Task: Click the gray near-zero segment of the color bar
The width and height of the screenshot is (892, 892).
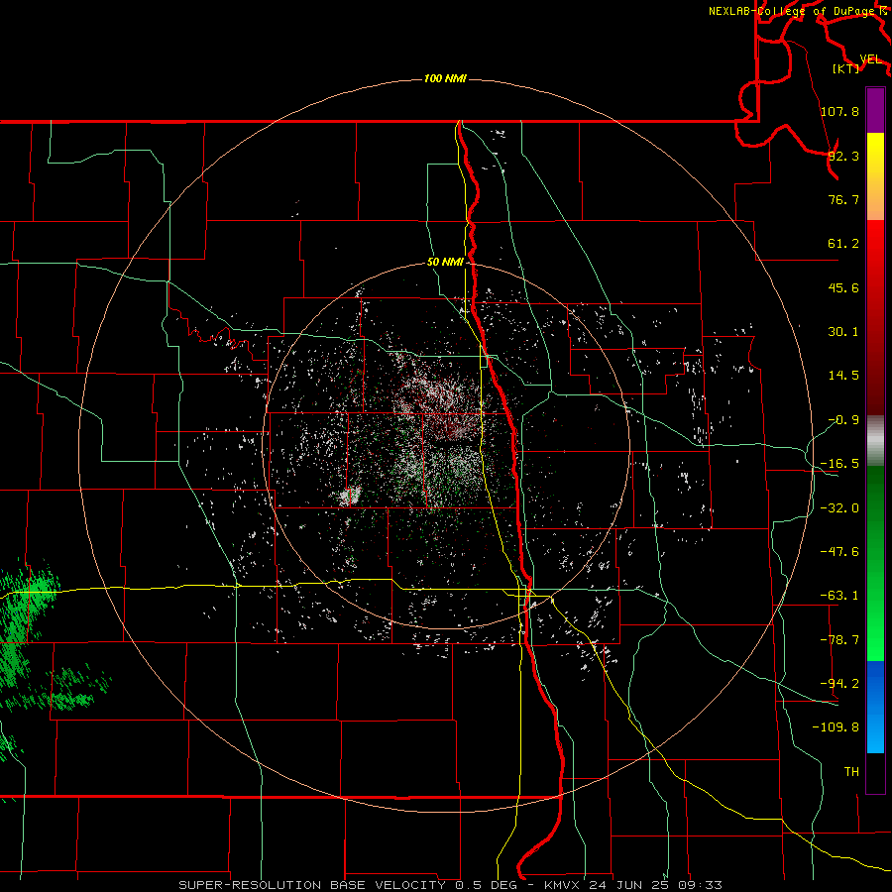Action: coord(875,441)
